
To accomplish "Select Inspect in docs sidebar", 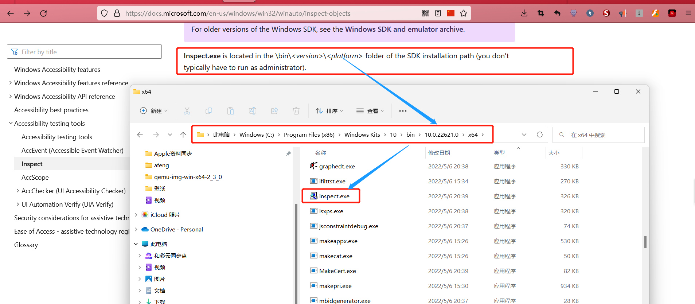I will tap(32, 164).
